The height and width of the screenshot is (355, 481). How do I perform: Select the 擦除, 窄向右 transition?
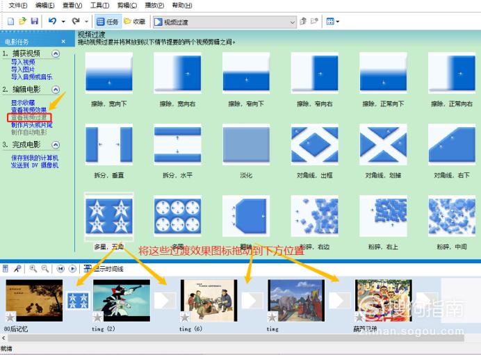click(x=314, y=73)
